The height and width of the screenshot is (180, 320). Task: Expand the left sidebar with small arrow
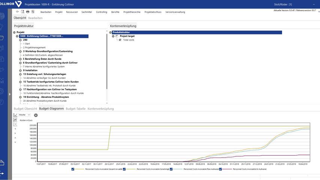coord(10,94)
